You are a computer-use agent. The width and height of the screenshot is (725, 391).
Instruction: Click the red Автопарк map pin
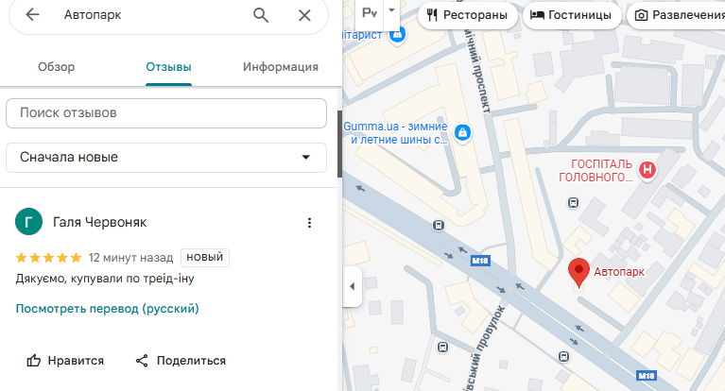578,272
